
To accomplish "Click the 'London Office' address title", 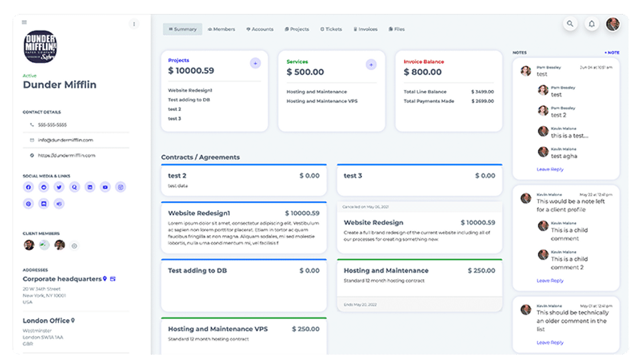I will tap(46, 321).
